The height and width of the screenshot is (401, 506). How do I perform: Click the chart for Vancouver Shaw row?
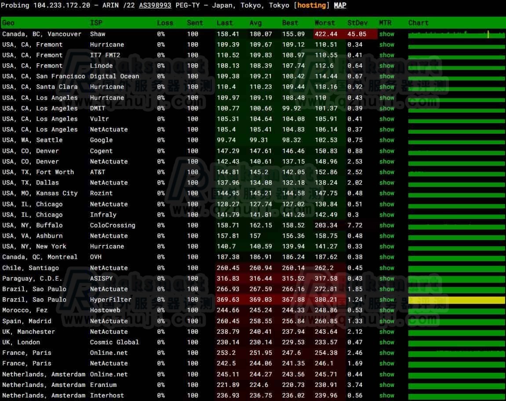coord(456,34)
